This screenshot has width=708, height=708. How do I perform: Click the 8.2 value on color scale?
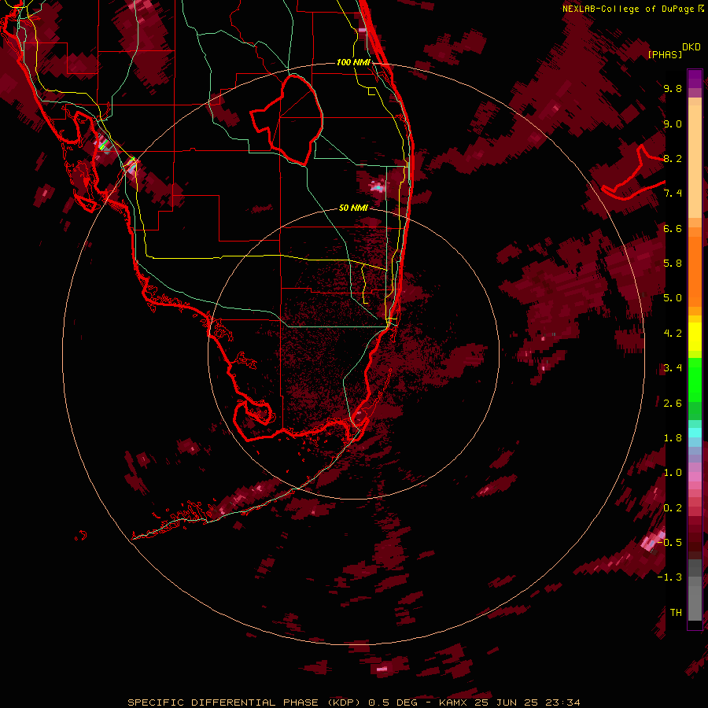[673, 158]
